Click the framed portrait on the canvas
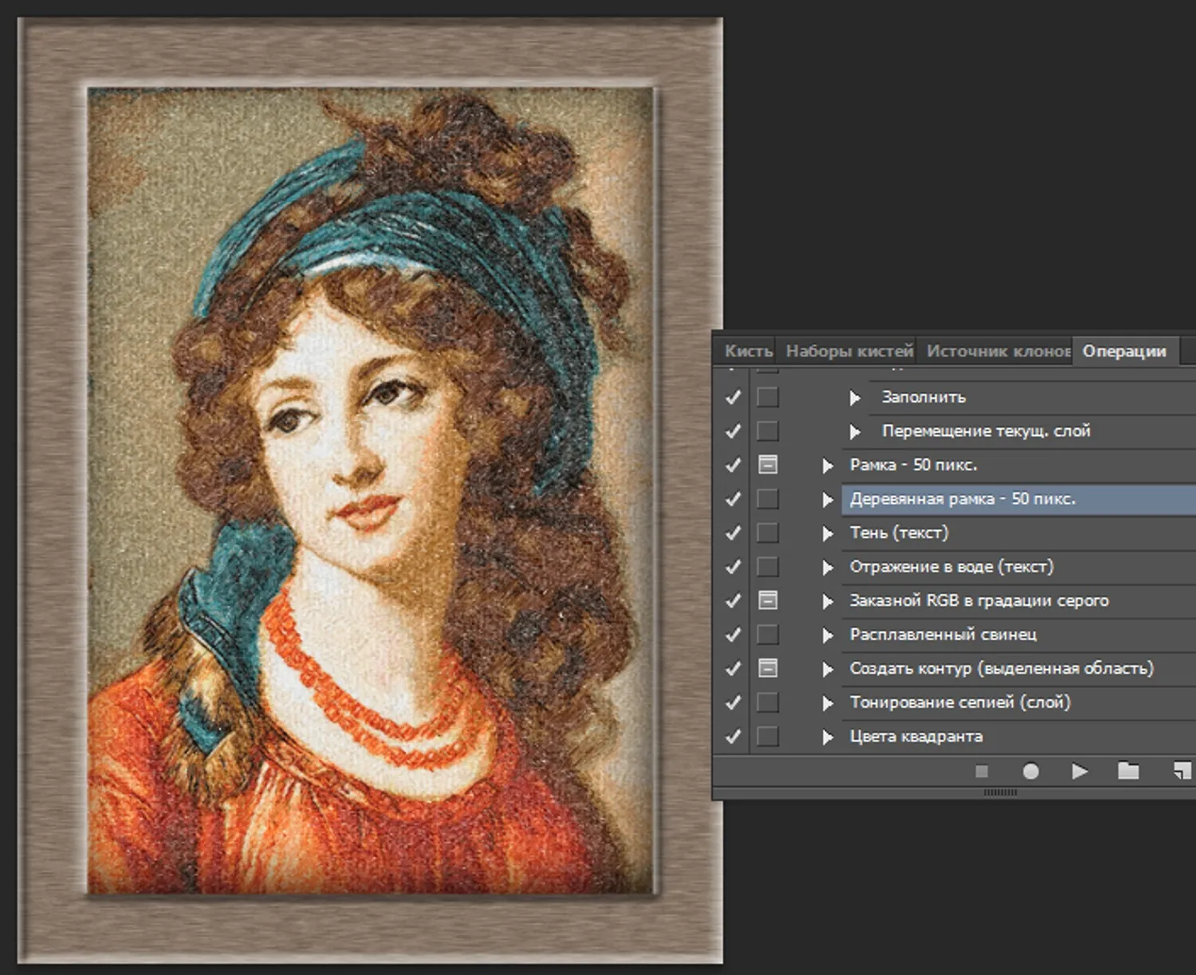This screenshot has height=975, width=1196. [x=371, y=490]
